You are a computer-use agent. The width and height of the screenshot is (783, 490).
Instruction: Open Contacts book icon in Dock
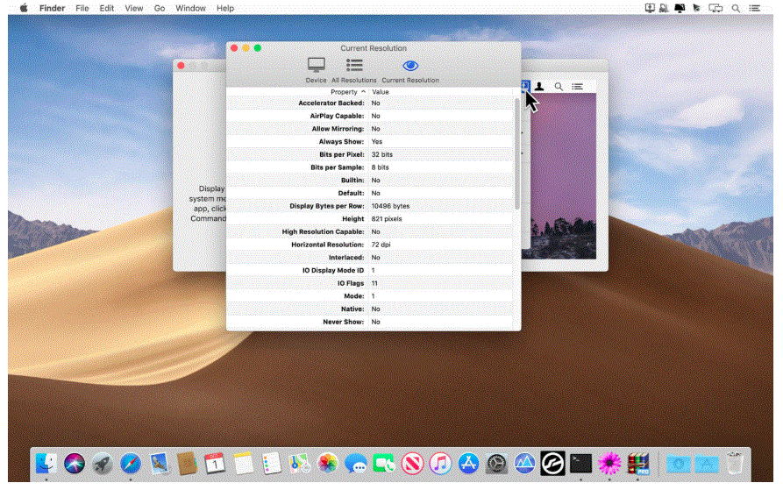click(x=187, y=463)
